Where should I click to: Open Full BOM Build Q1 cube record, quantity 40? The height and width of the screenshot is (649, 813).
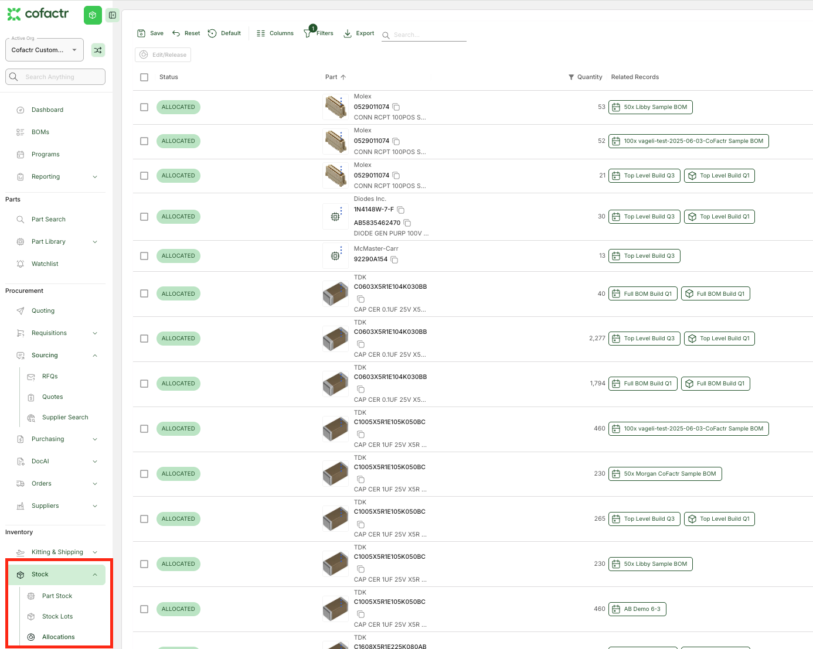click(716, 294)
